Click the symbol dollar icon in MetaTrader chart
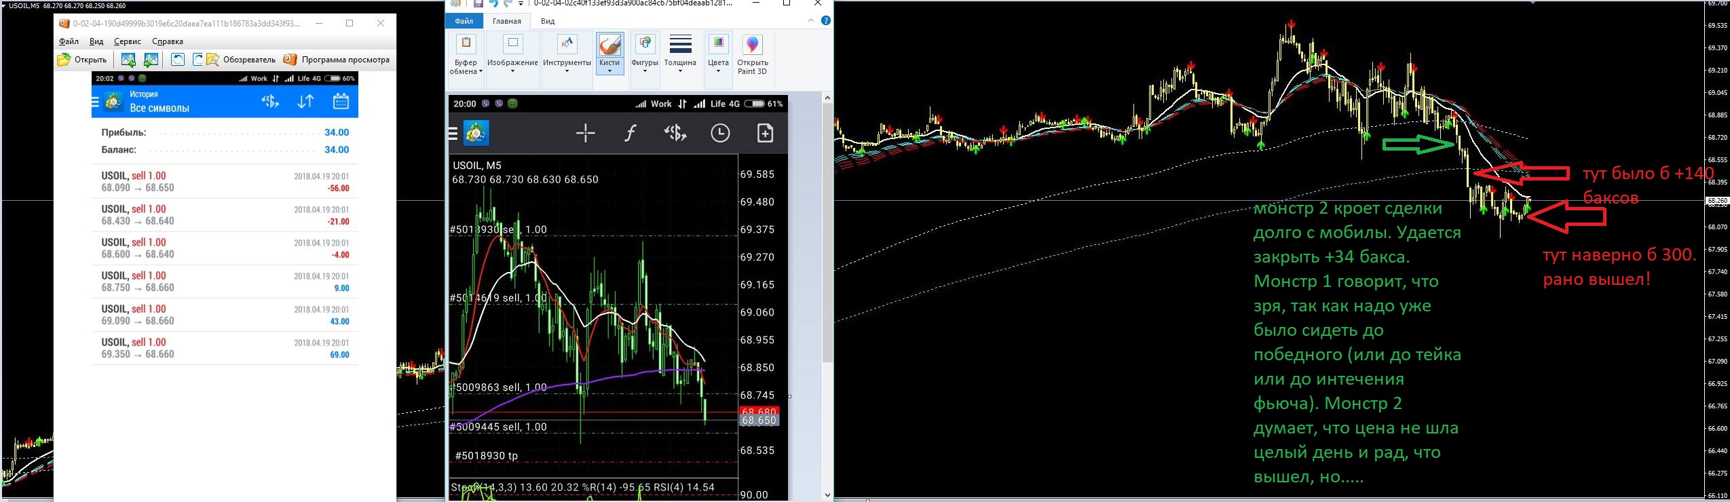Image resolution: width=1730 pixels, height=502 pixels. coord(675,133)
